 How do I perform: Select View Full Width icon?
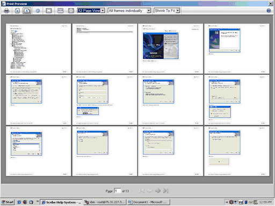(60, 11)
